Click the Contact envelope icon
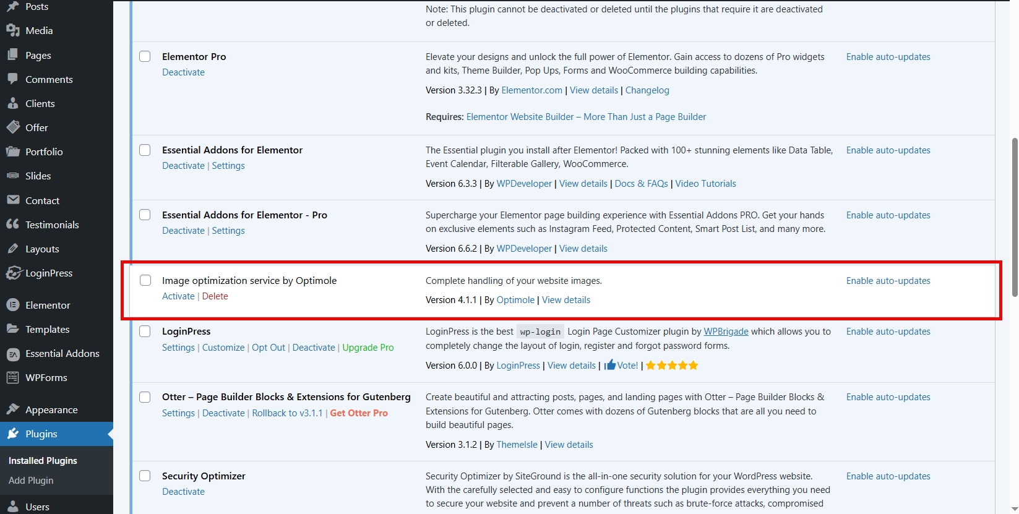This screenshot has width=1019, height=514. pyautogui.click(x=13, y=200)
